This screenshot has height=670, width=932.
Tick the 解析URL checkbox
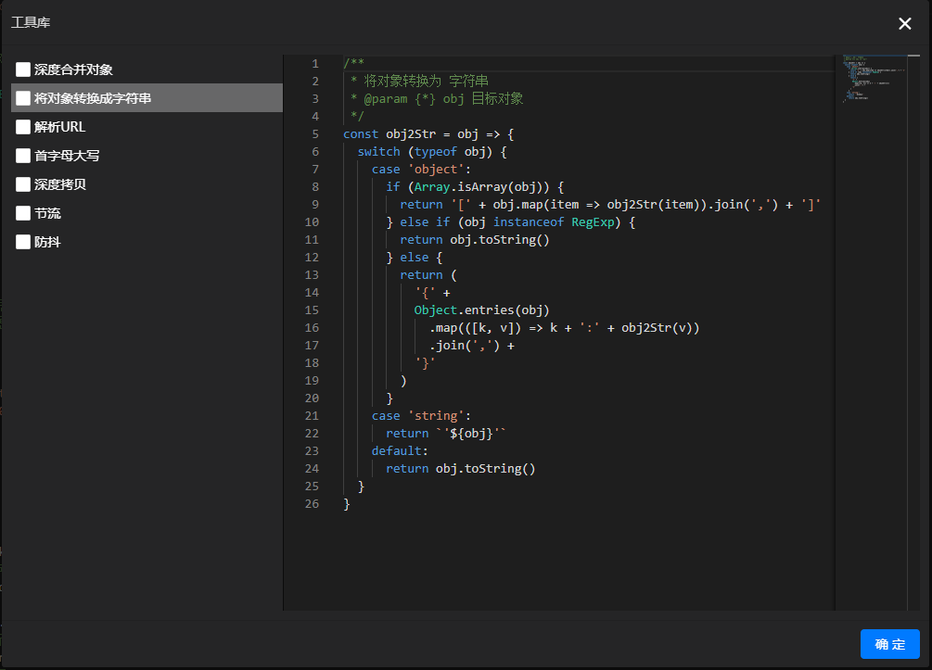23,127
